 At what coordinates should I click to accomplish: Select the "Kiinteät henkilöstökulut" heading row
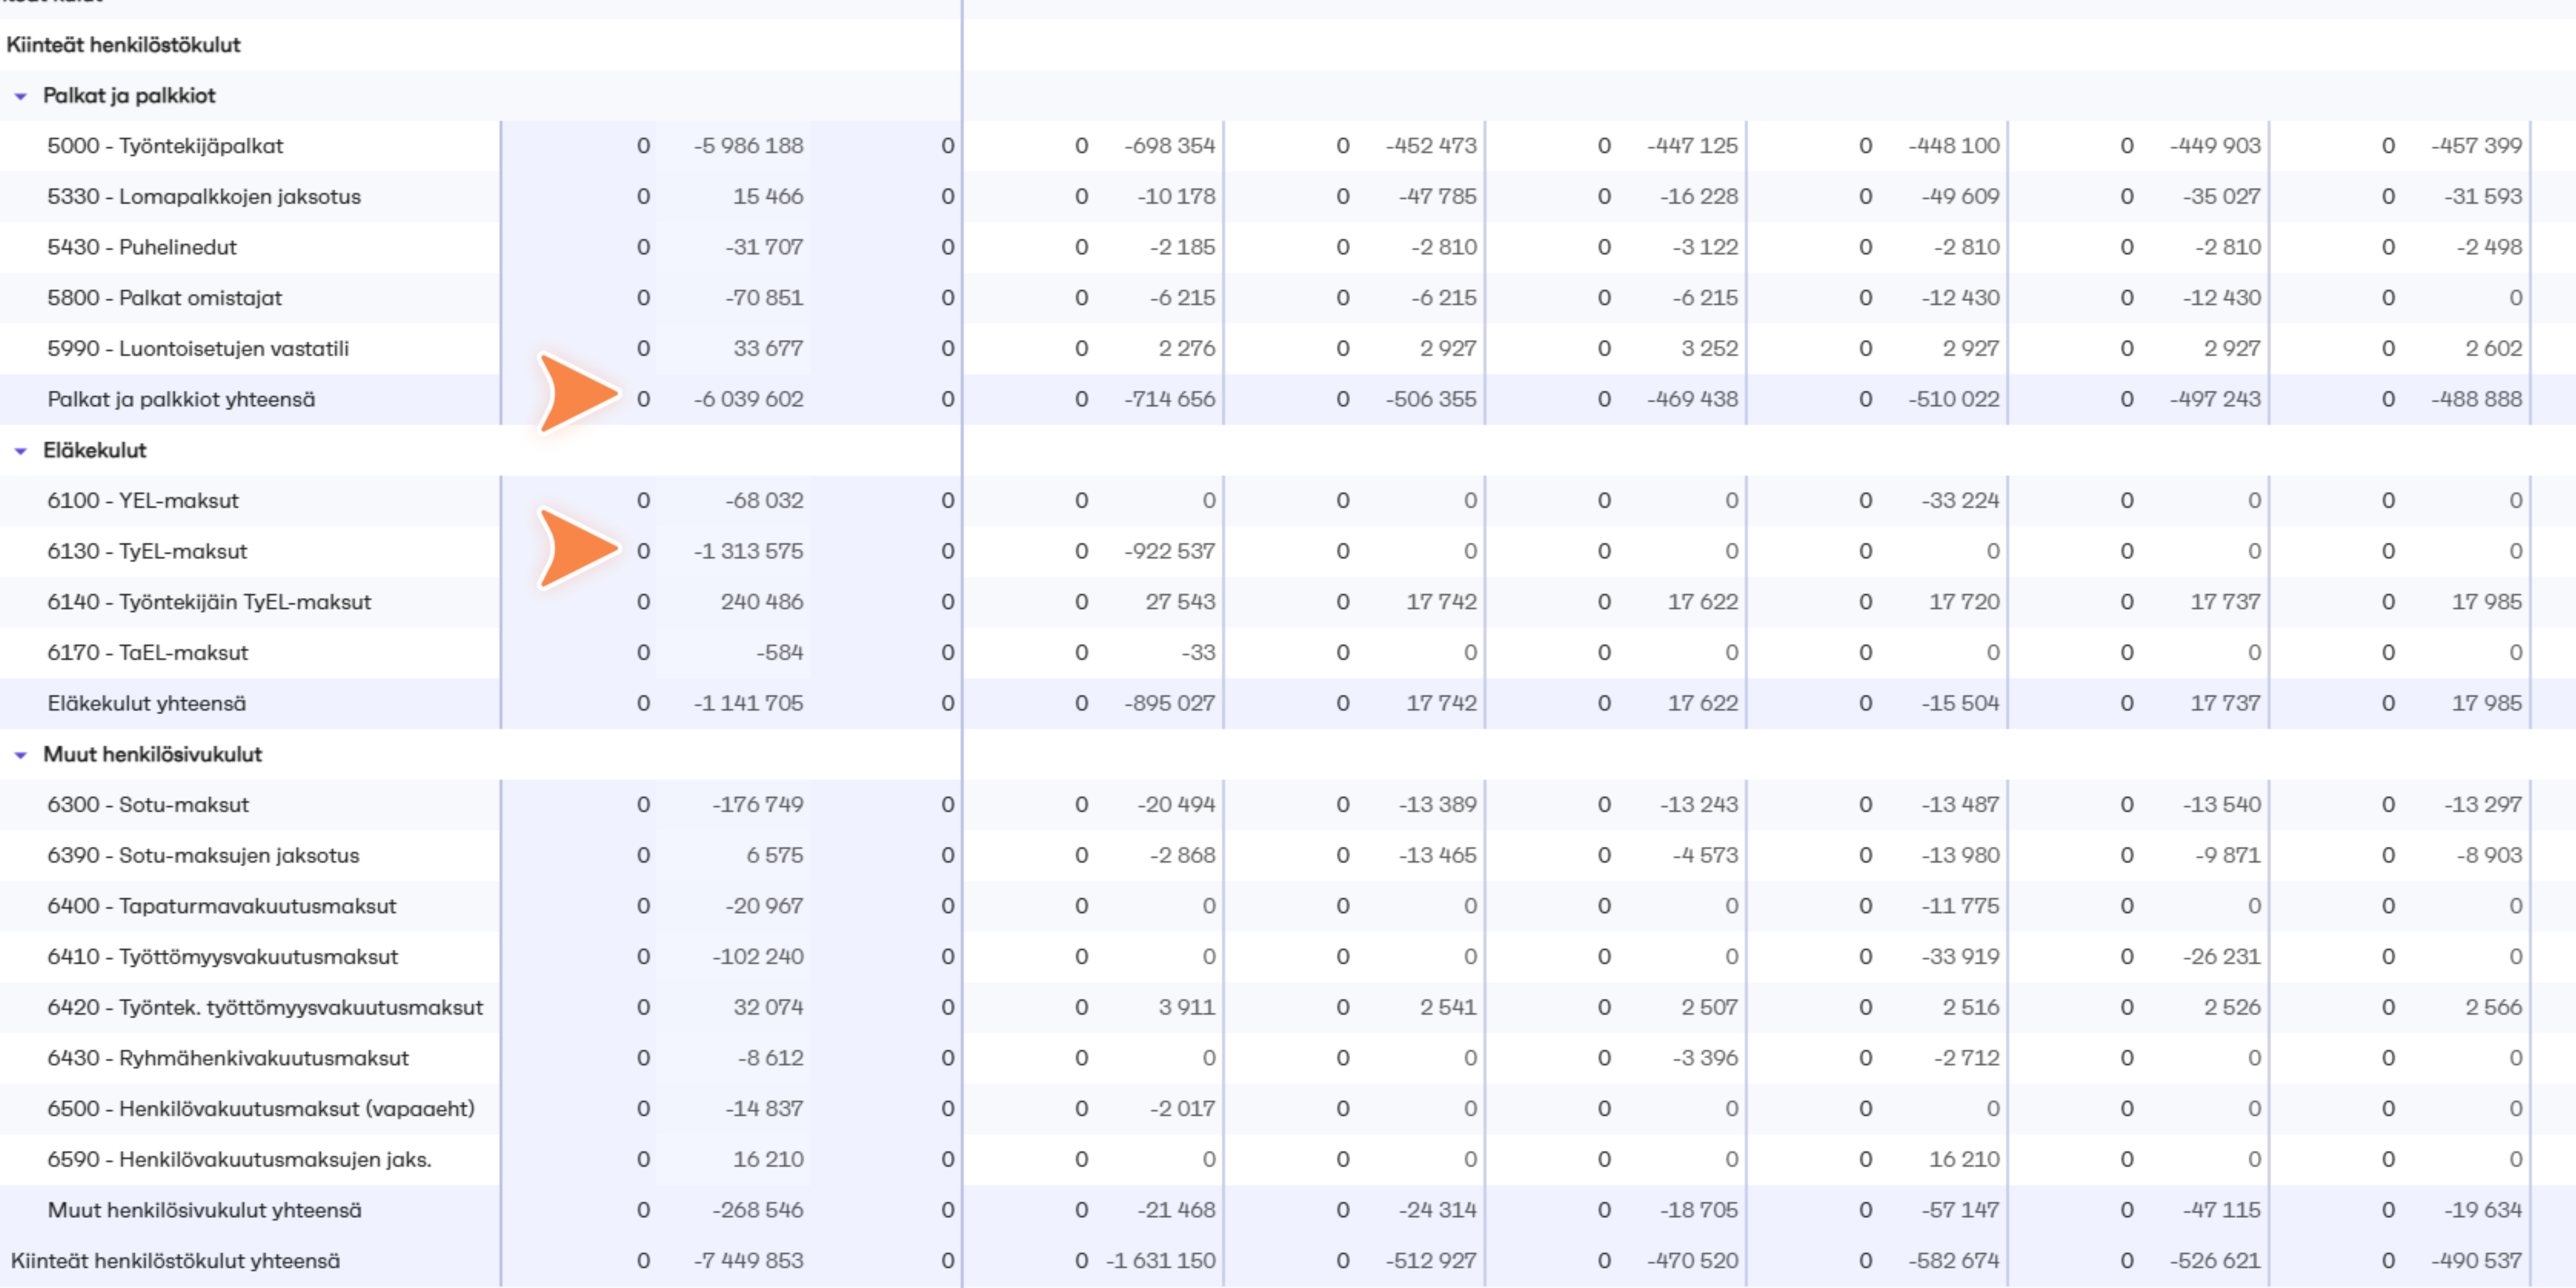[x=124, y=45]
